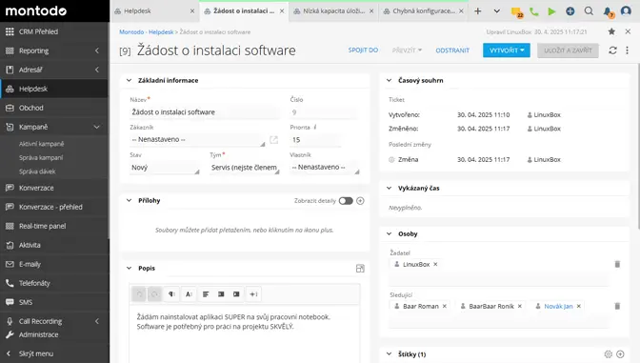Open customer detail external link icon

[273, 140]
